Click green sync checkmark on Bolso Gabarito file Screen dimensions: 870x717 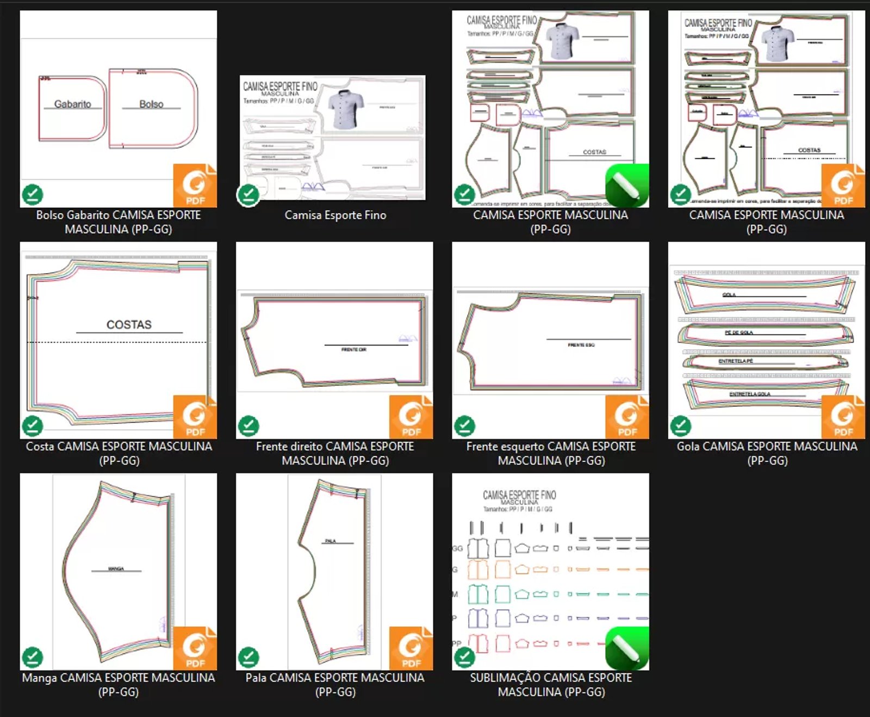click(x=33, y=195)
